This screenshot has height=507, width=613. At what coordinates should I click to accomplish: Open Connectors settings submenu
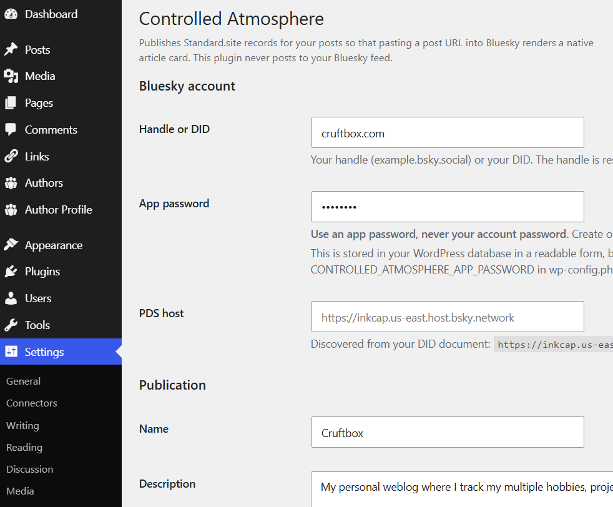(x=32, y=403)
